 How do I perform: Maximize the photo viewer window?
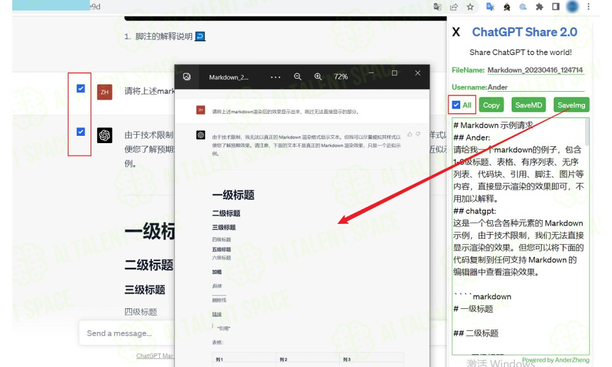(395, 73)
